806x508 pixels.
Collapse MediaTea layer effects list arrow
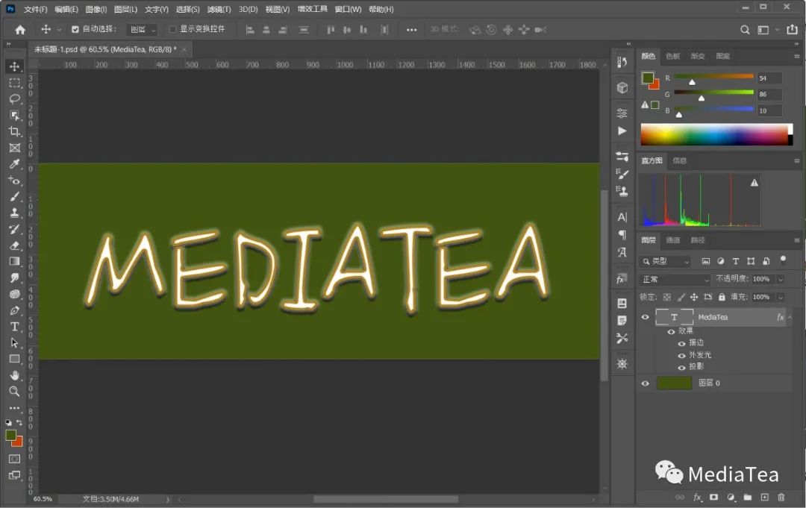click(x=790, y=318)
